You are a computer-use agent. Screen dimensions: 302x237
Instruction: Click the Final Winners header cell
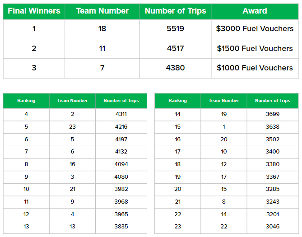pos(34,11)
